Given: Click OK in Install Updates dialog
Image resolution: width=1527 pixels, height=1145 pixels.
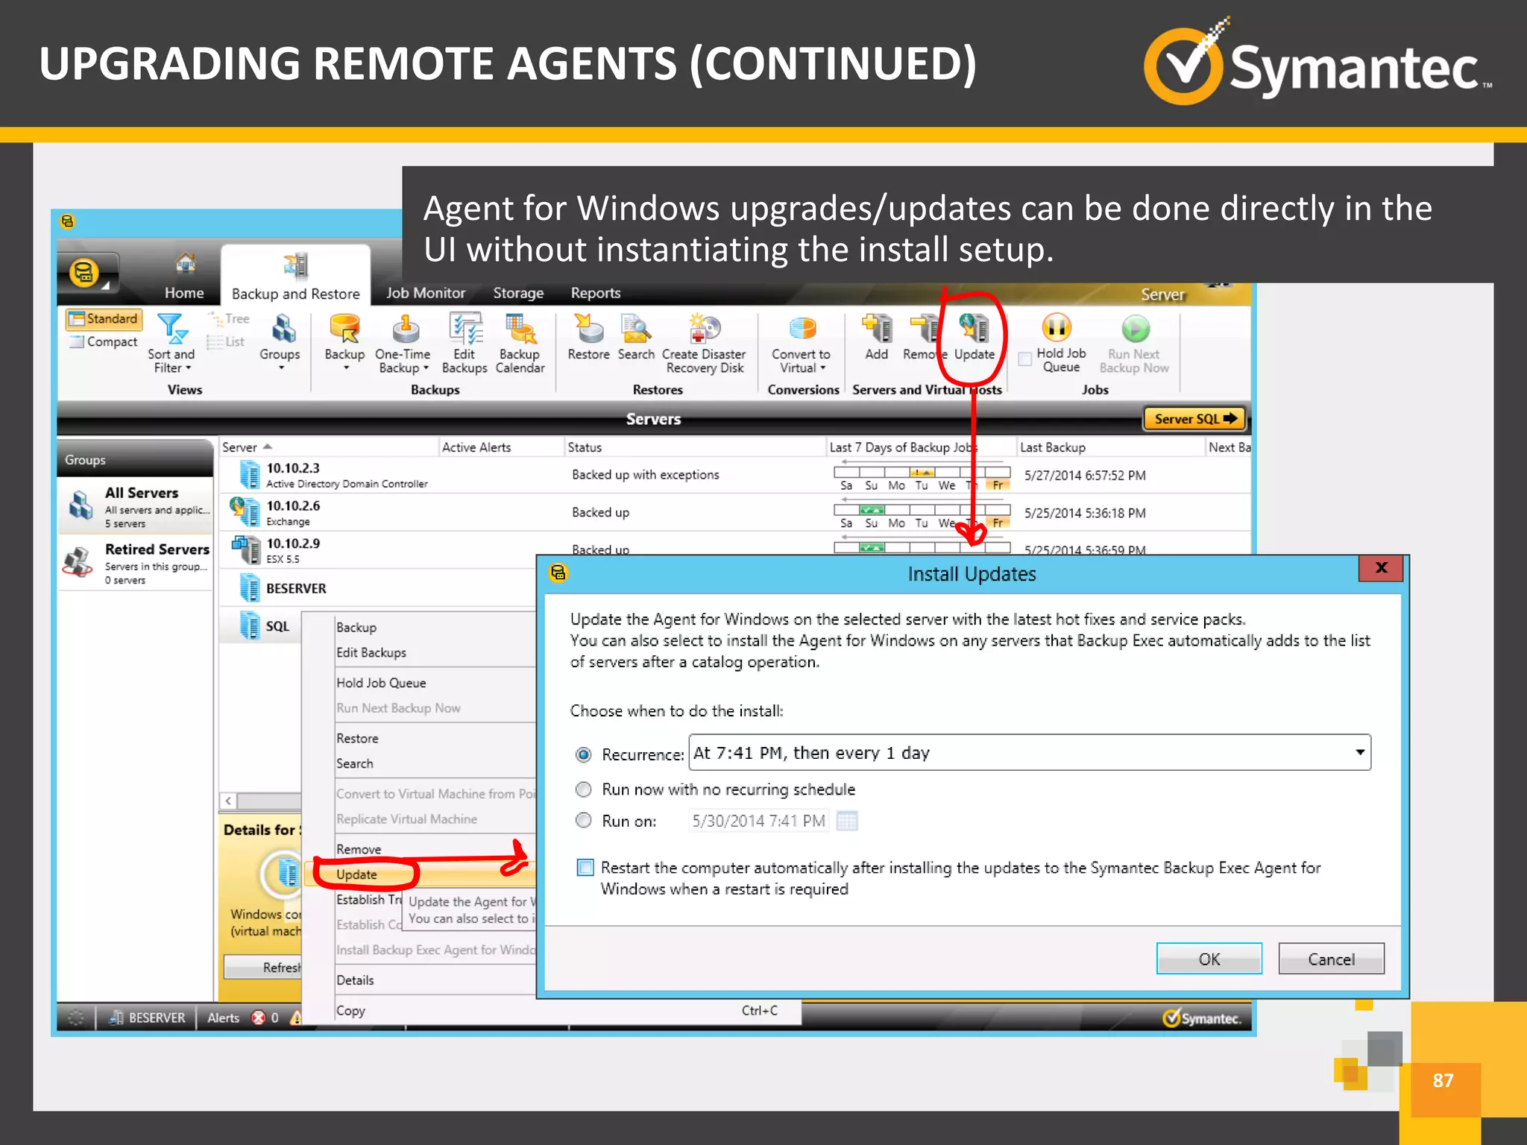Looking at the screenshot, I should 1209,959.
